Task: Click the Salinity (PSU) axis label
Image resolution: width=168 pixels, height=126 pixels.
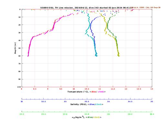Action: click(79, 104)
